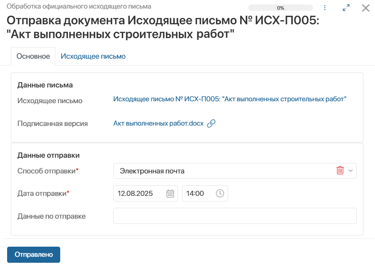Screen dimensions: 375x265
Task: Open the Акт выполненных работ.docx file
Action: [x=158, y=123]
